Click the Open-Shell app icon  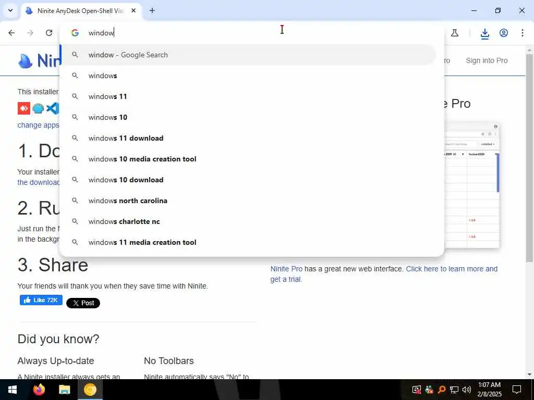38,108
